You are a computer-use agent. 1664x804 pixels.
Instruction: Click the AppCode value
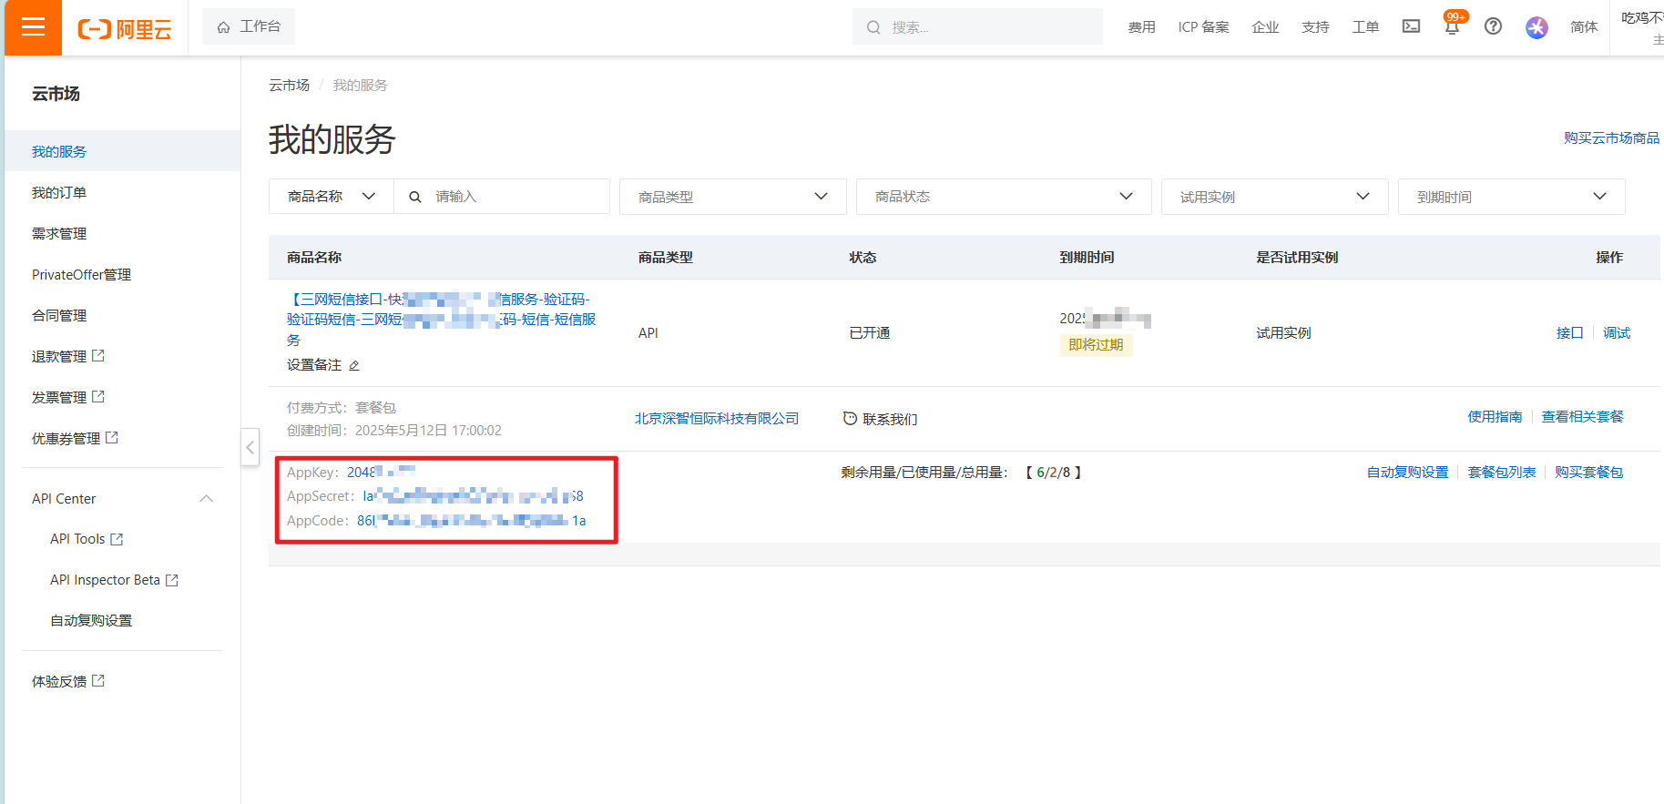471,521
